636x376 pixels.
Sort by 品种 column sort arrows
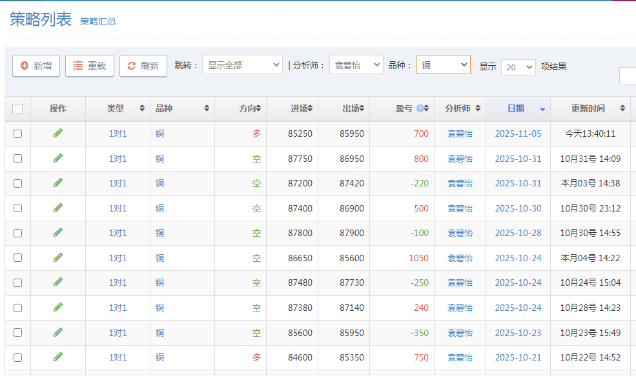[x=207, y=109]
